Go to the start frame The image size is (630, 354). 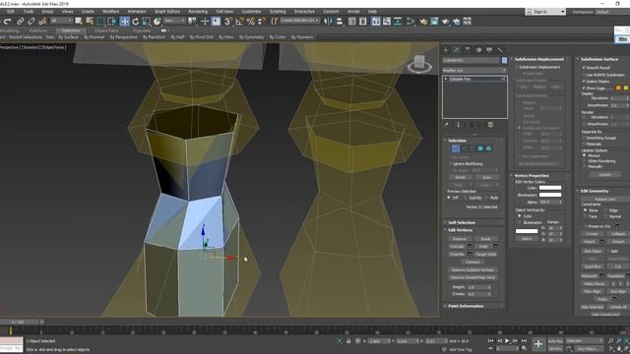[490, 341]
